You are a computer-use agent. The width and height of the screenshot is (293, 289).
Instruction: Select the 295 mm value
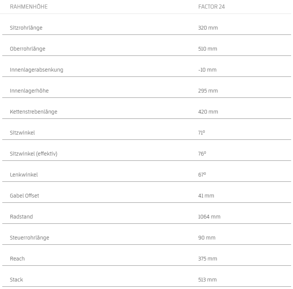tap(208, 91)
